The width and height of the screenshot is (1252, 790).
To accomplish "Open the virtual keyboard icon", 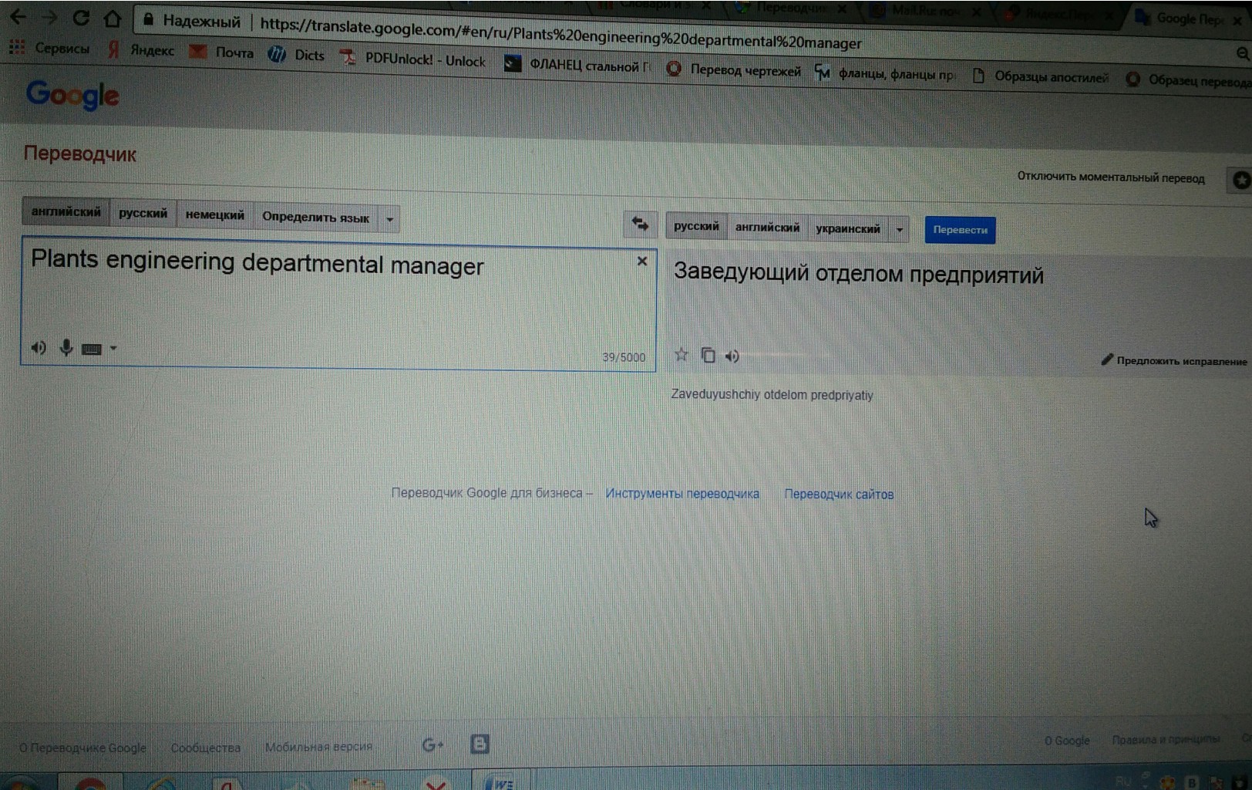I will tap(92, 349).
